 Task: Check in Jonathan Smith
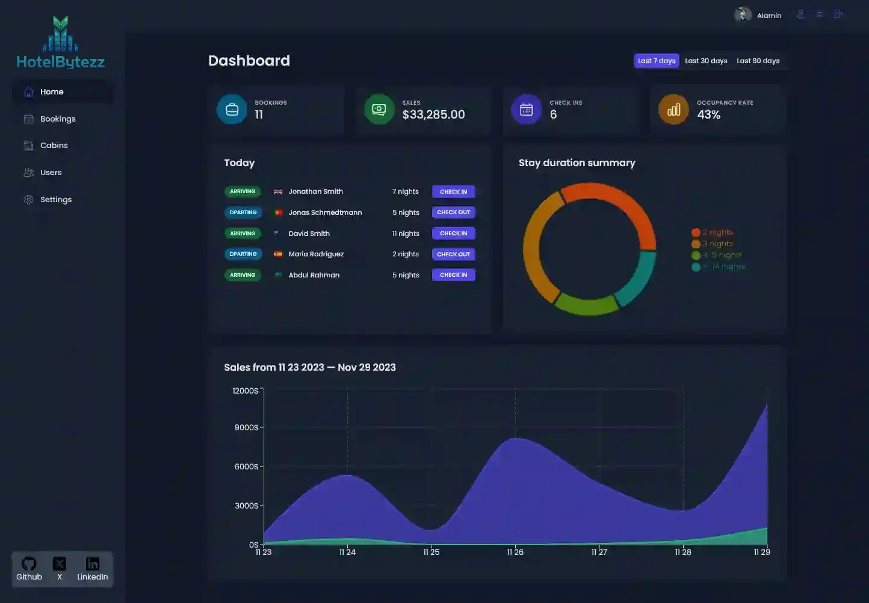click(x=453, y=192)
